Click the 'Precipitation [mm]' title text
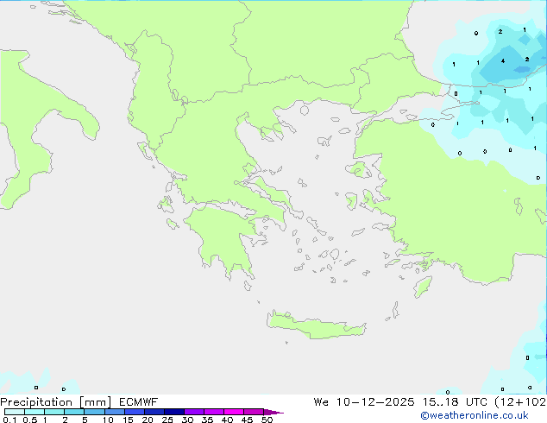The height and width of the screenshot is (423, 547). [55, 402]
